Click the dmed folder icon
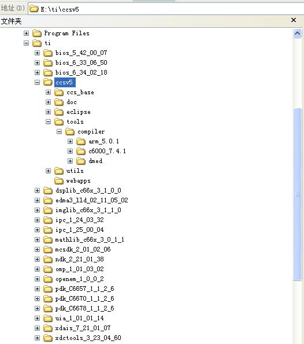The image size is (304, 344). click(x=81, y=161)
